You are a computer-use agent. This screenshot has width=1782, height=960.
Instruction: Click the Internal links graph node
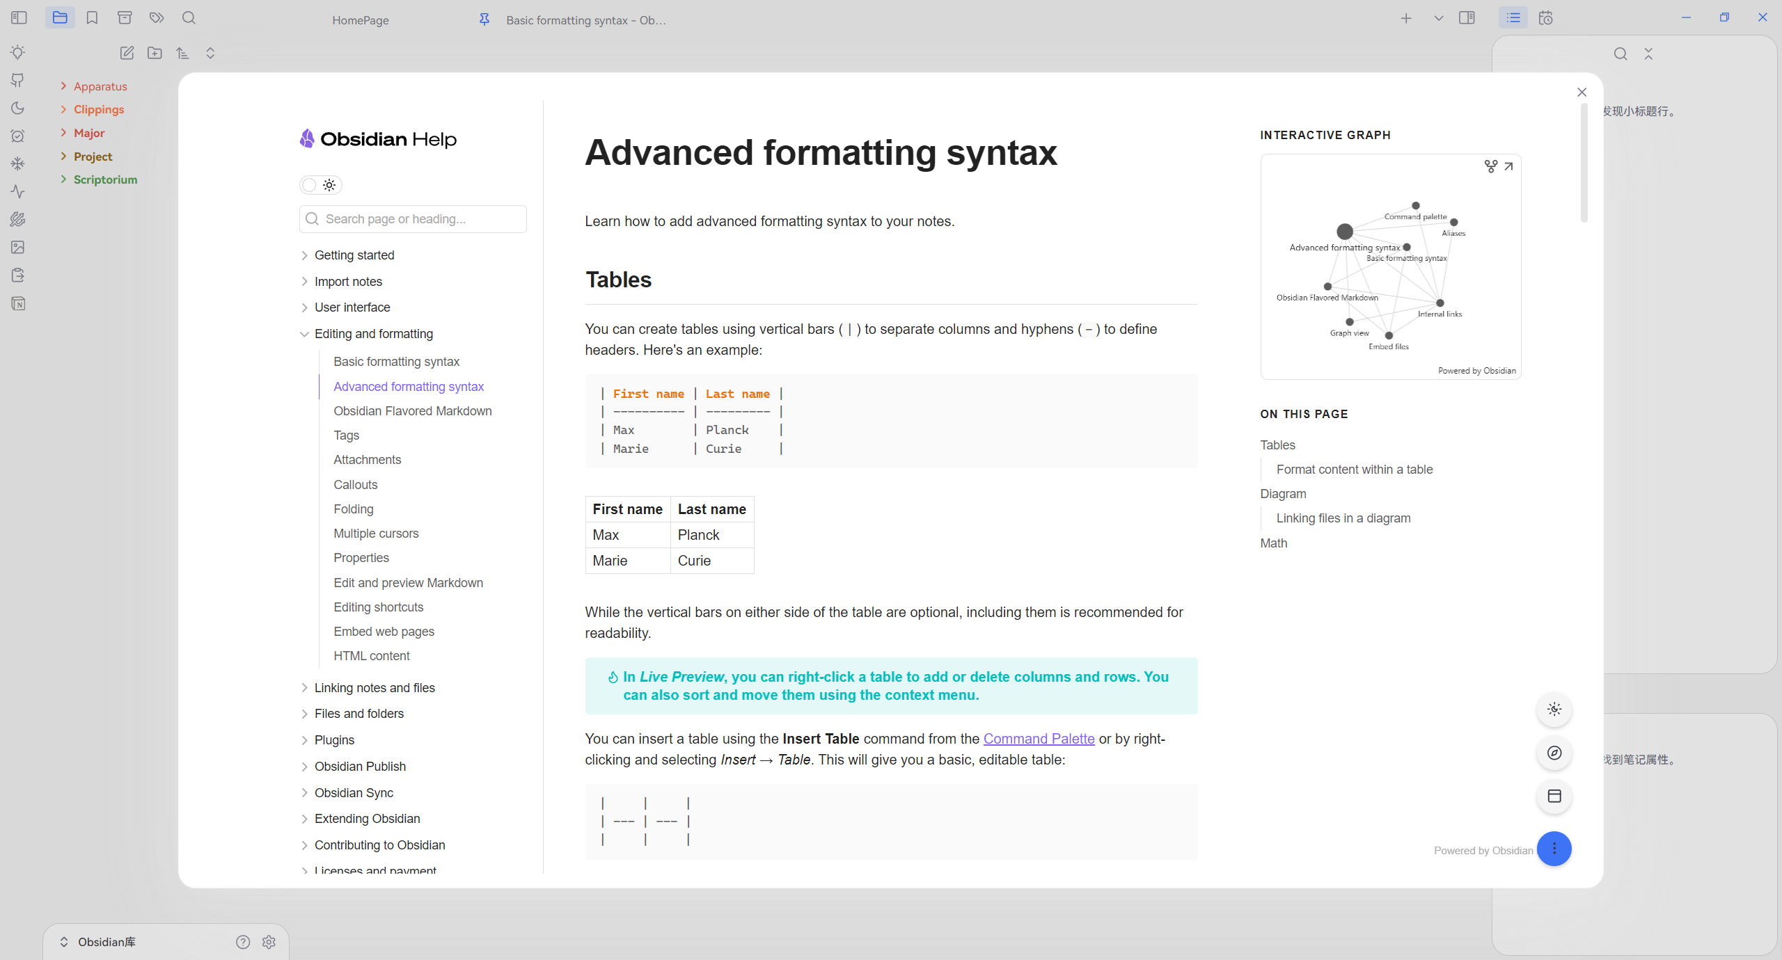coord(1440,303)
